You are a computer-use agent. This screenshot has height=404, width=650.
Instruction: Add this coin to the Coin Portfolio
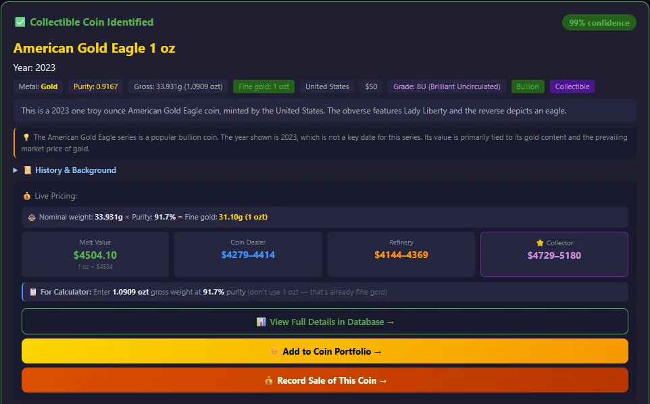tap(325, 351)
